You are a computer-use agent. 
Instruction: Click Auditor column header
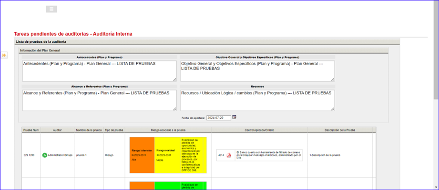[x=57, y=130]
